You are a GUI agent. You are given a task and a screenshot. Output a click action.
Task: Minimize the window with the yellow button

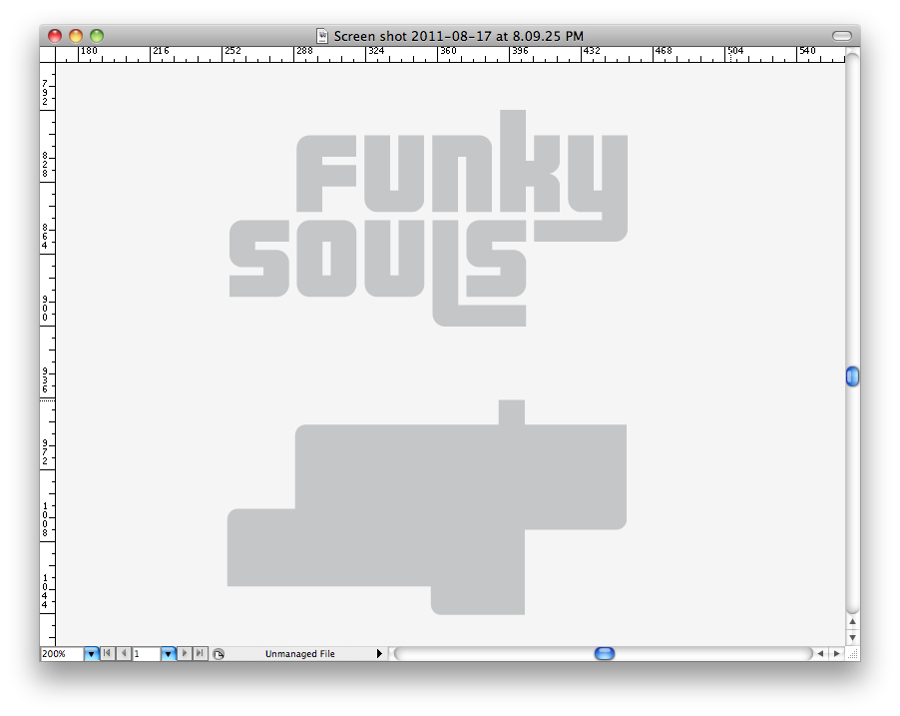(76, 36)
